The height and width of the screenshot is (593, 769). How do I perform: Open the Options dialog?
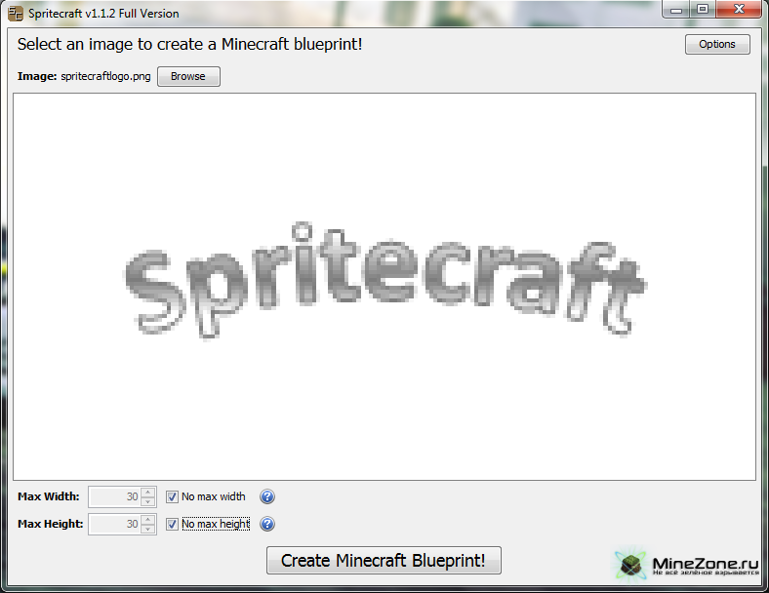point(717,44)
